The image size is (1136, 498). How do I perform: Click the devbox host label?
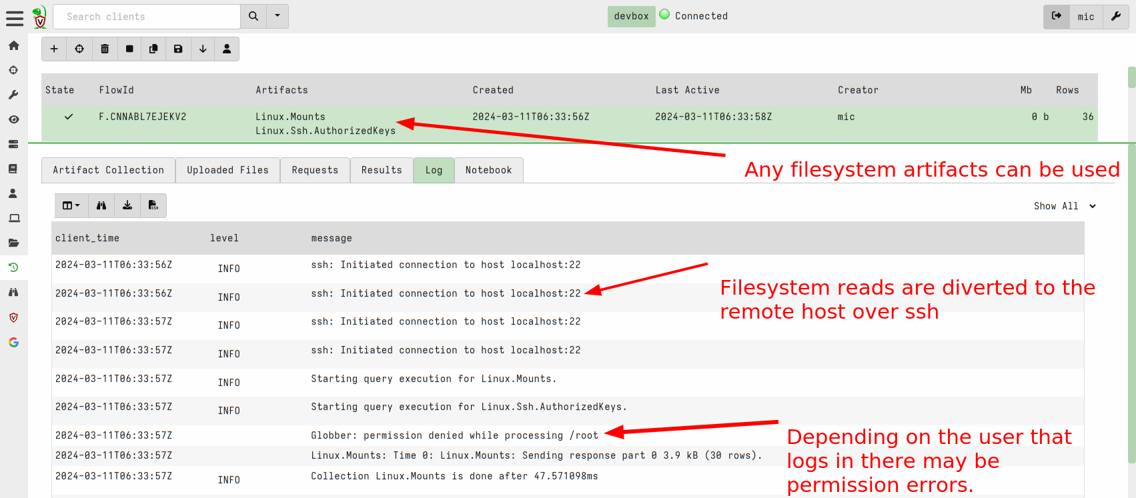[x=631, y=16]
